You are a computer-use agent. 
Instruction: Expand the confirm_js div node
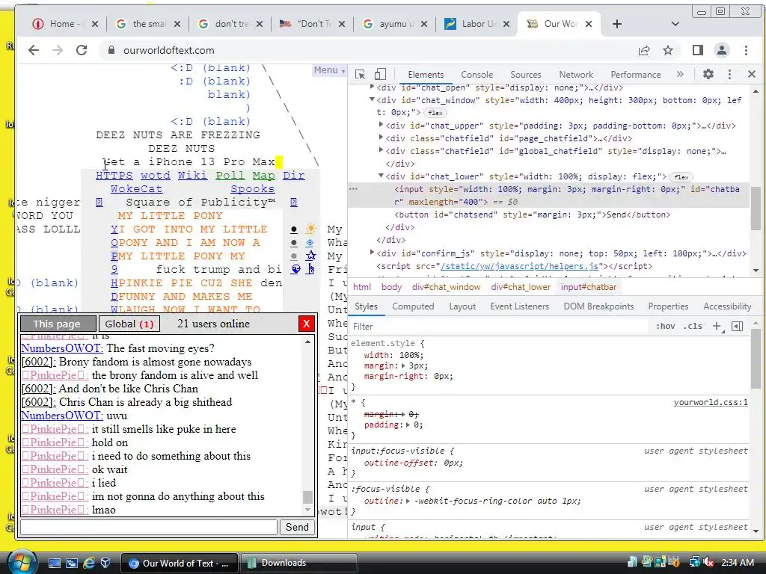coord(373,253)
